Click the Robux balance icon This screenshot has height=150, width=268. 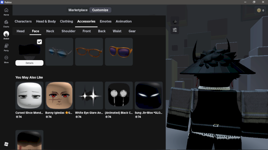point(259,10)
